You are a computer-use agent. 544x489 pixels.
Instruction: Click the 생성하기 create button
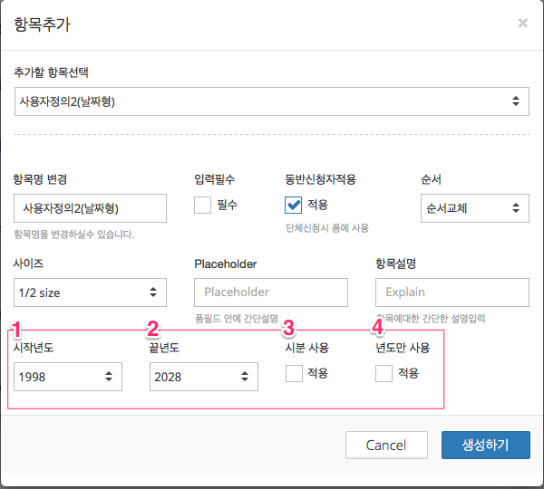pyautogui.click(x=486, y=445)
